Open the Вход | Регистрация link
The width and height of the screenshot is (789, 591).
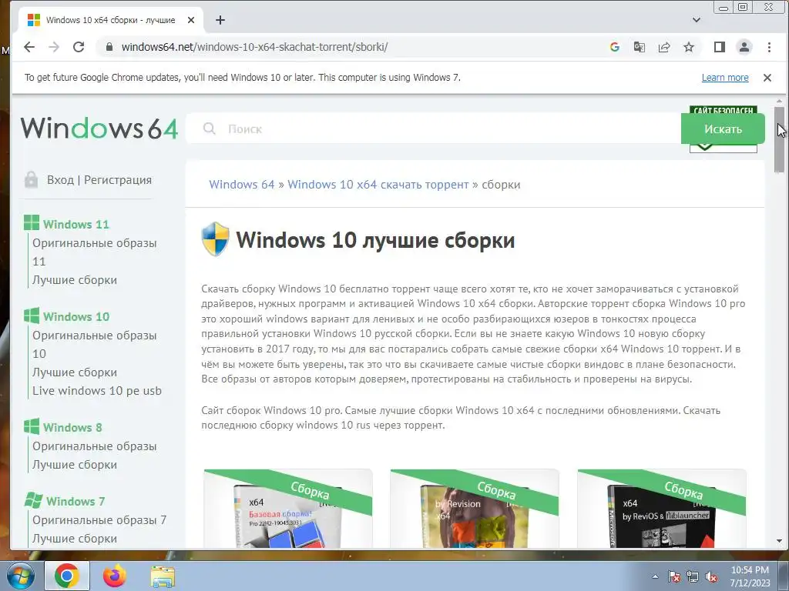[x=99, y=180]
